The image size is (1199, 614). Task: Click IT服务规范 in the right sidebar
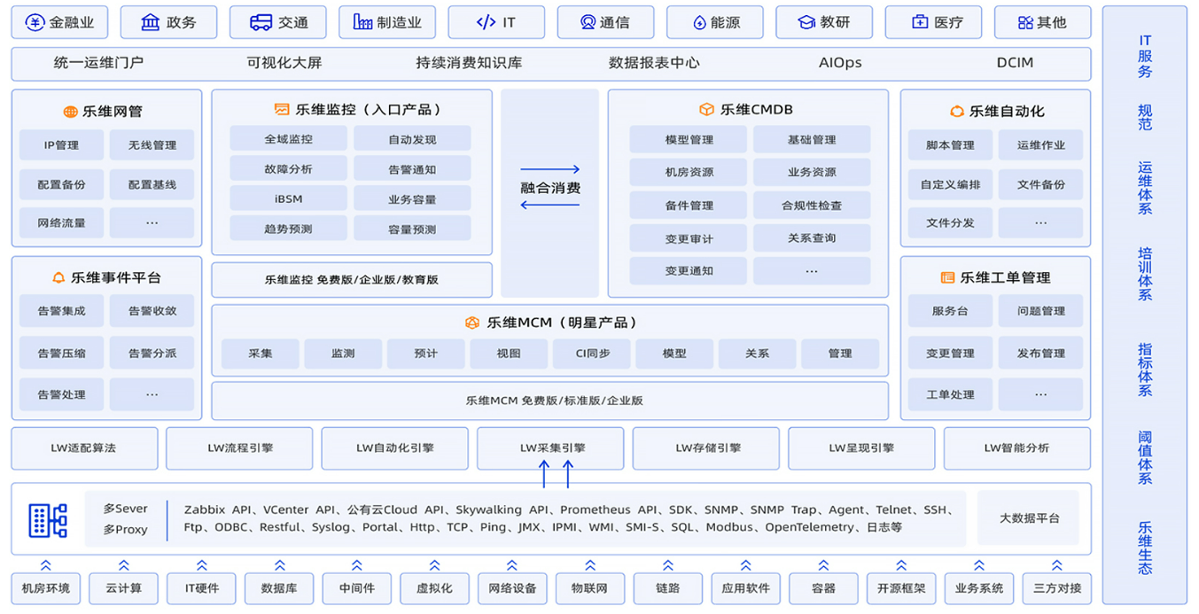point(1145,82)
